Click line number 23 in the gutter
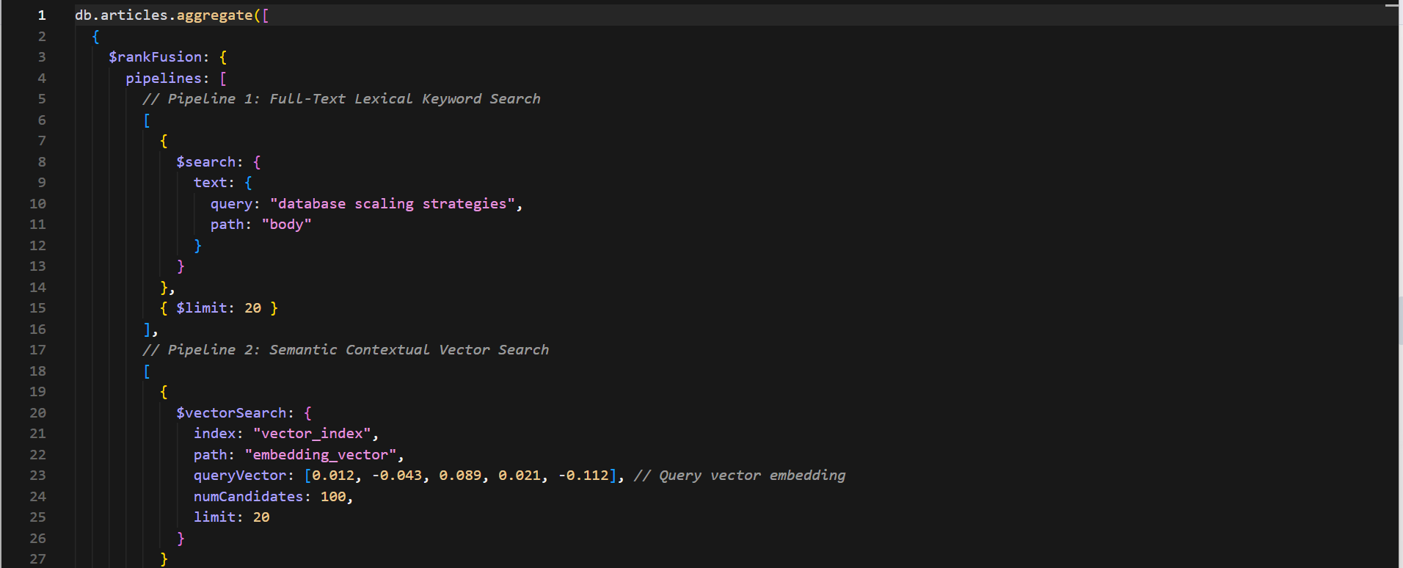This screenshot has height=568, width=1403. point(37,476)
